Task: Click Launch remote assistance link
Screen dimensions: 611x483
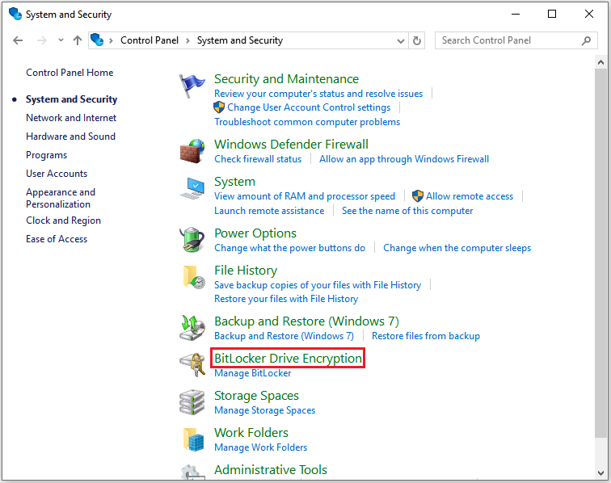Action: 269,211
